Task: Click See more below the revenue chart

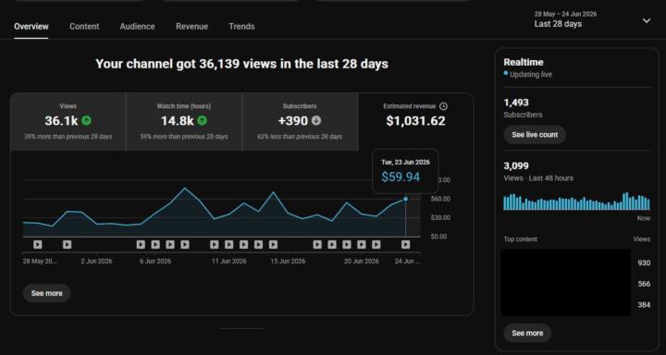Action: tap(47, 293)
